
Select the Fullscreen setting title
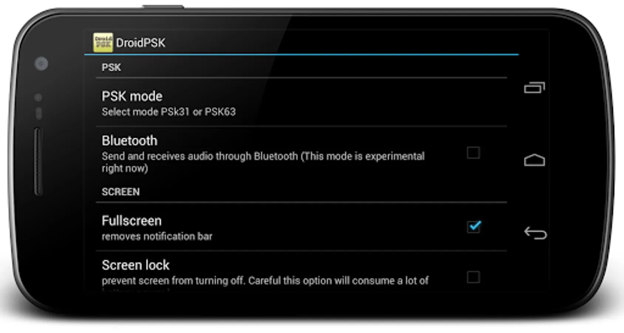[x=132, y=221]
